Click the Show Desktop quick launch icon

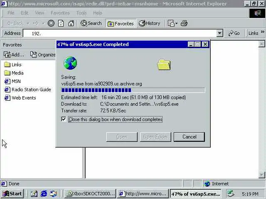34,194
